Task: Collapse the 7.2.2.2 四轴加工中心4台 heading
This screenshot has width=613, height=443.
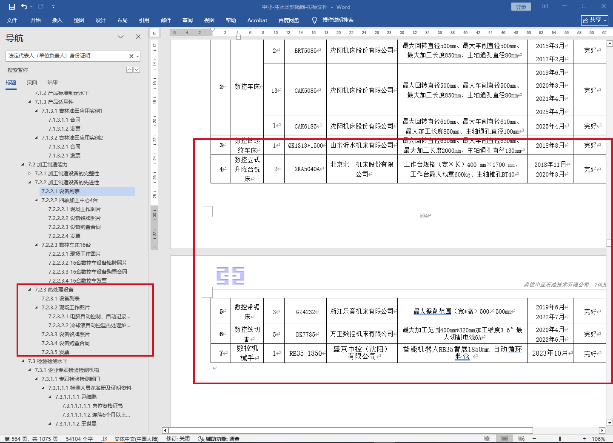Action: click(37, 200)
